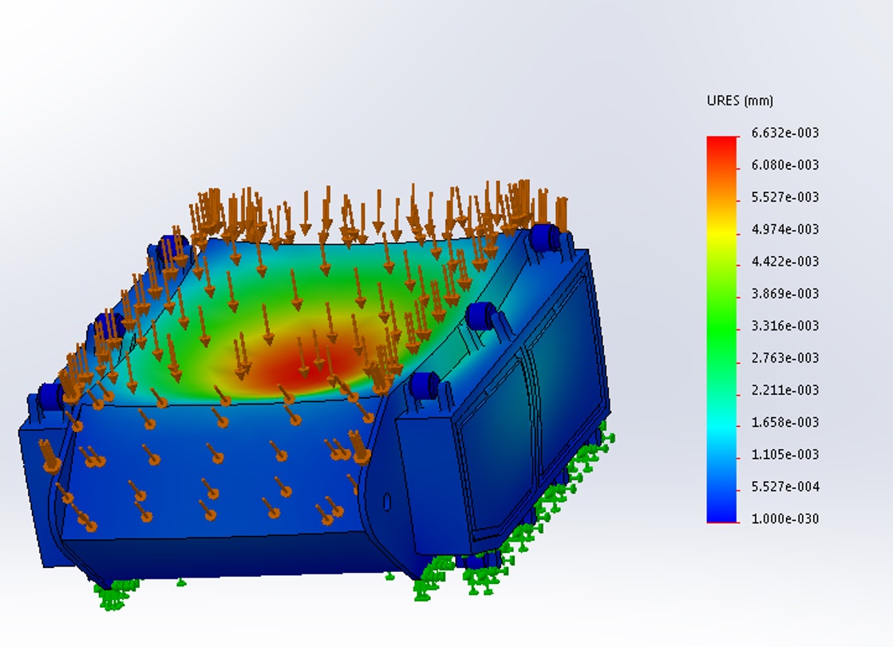Image resolution: width=893 pixels, height=647 pixels.
Task: Click the legend minimum value 1.000e-030
Action: point(784,519)
